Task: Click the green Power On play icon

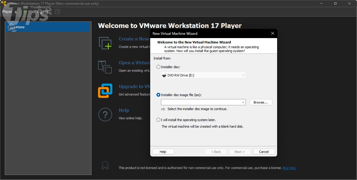Action: tap(26, 12)
